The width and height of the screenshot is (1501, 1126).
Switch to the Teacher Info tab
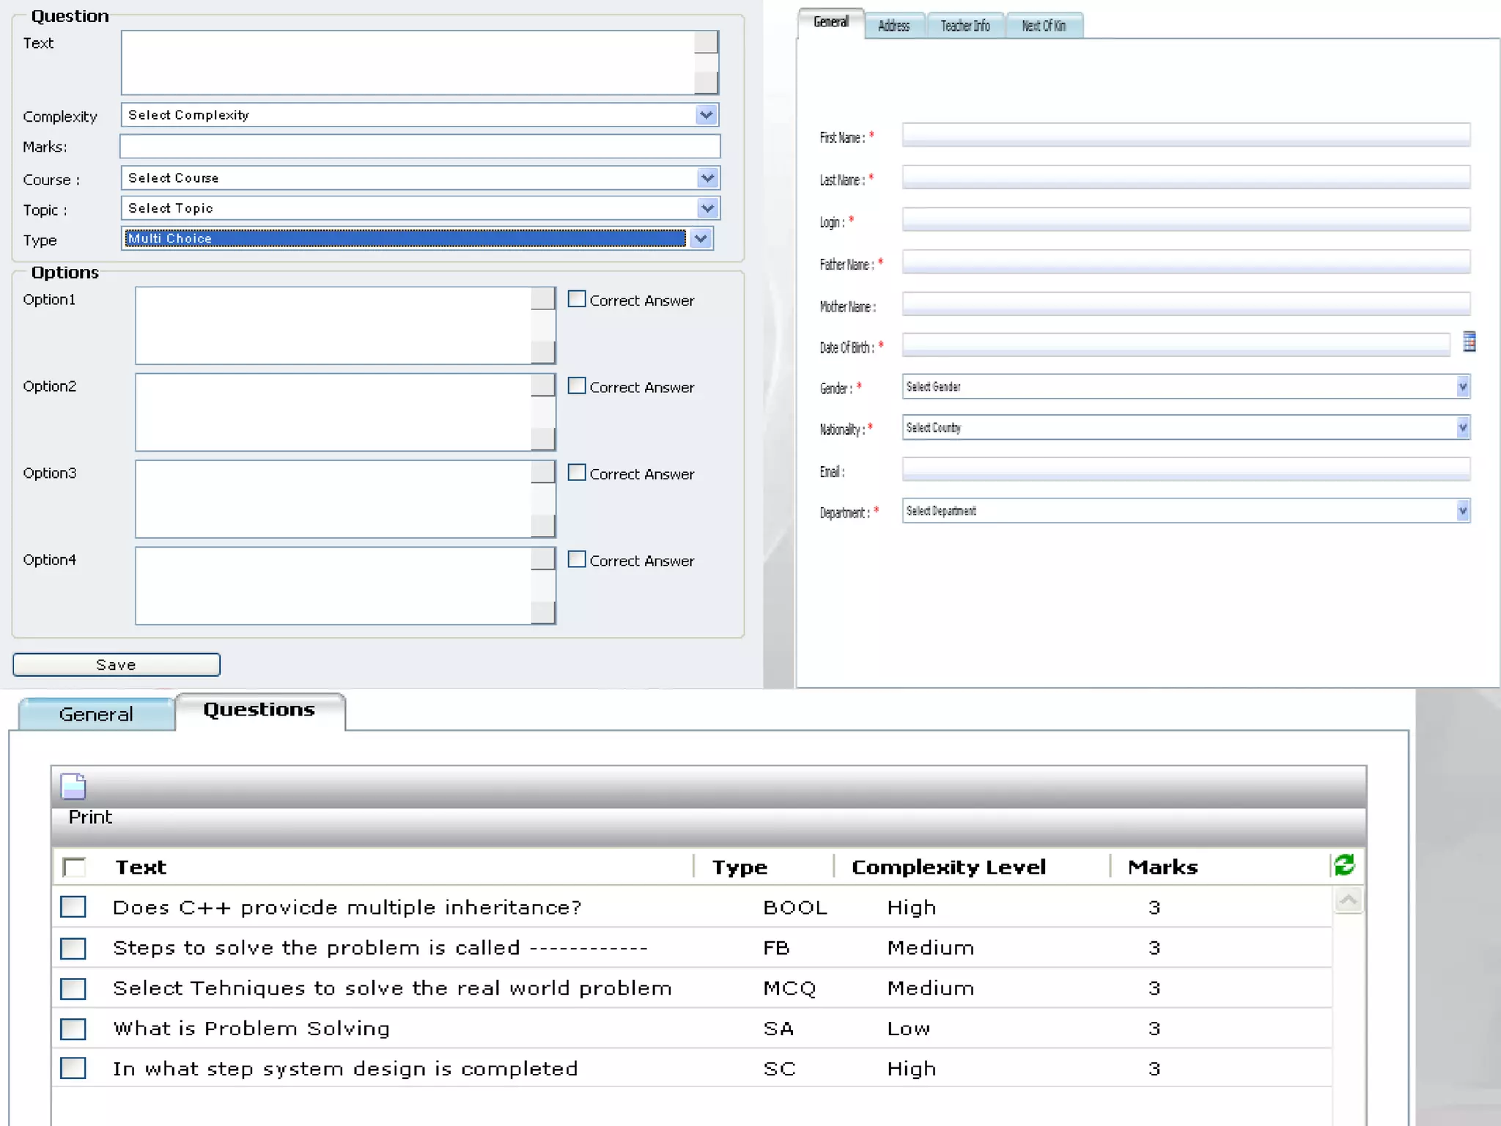point(965,26)
